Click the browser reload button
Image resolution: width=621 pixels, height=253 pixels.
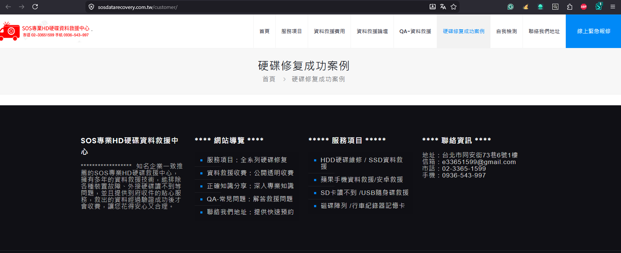coord(35,7)
